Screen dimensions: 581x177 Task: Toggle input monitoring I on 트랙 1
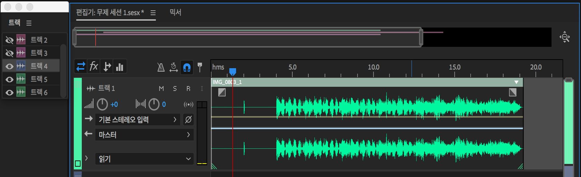(x=202, y=88)
